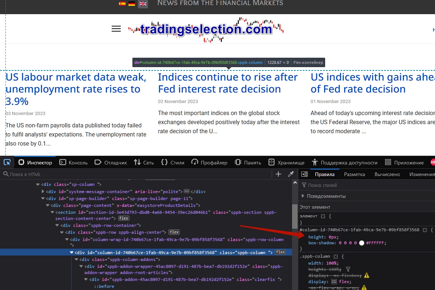Click the Поиск в HTML search field
This screenshot has height=290, width=435.
point(138,174)
